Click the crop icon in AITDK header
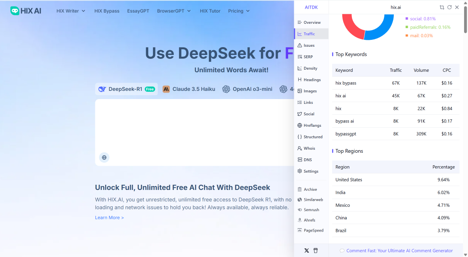The height and width of the screenshot is (257, 468). (442, 7)
